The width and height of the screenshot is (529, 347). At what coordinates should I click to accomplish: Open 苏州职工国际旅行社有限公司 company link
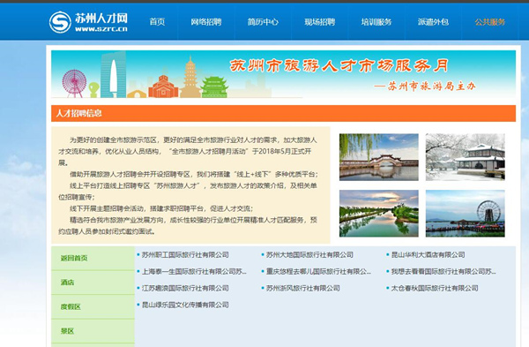click(185, 255)
